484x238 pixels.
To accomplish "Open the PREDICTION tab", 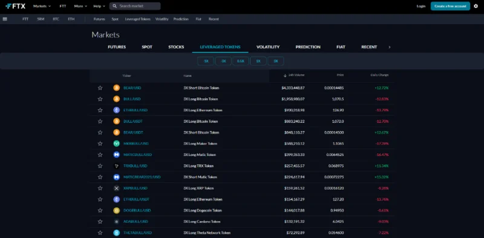I will (x=308, y=47).
